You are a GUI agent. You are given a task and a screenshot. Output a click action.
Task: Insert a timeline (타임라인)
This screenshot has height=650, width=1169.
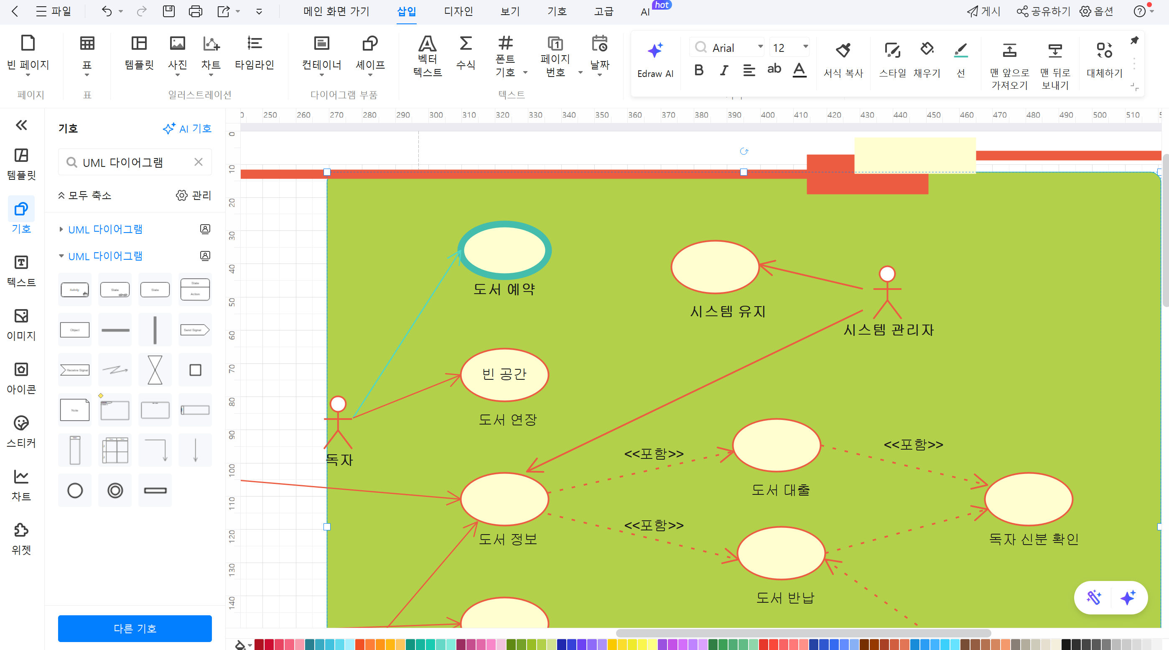point(254,53)
